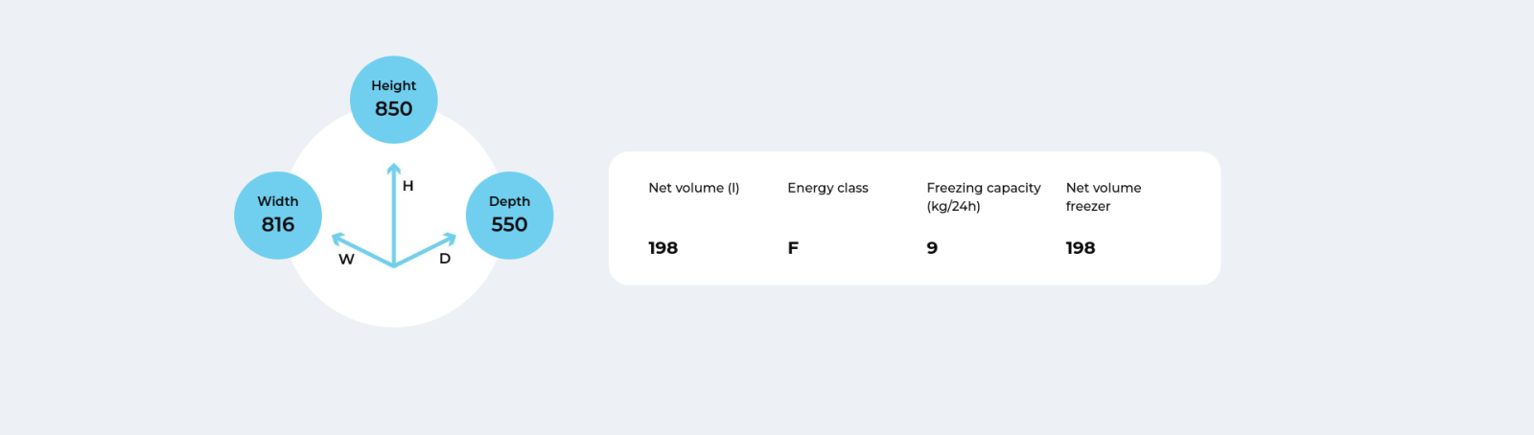Click the Depth 550 circle
Viewport: 1534px width, 435px height.
coord(509,216)
